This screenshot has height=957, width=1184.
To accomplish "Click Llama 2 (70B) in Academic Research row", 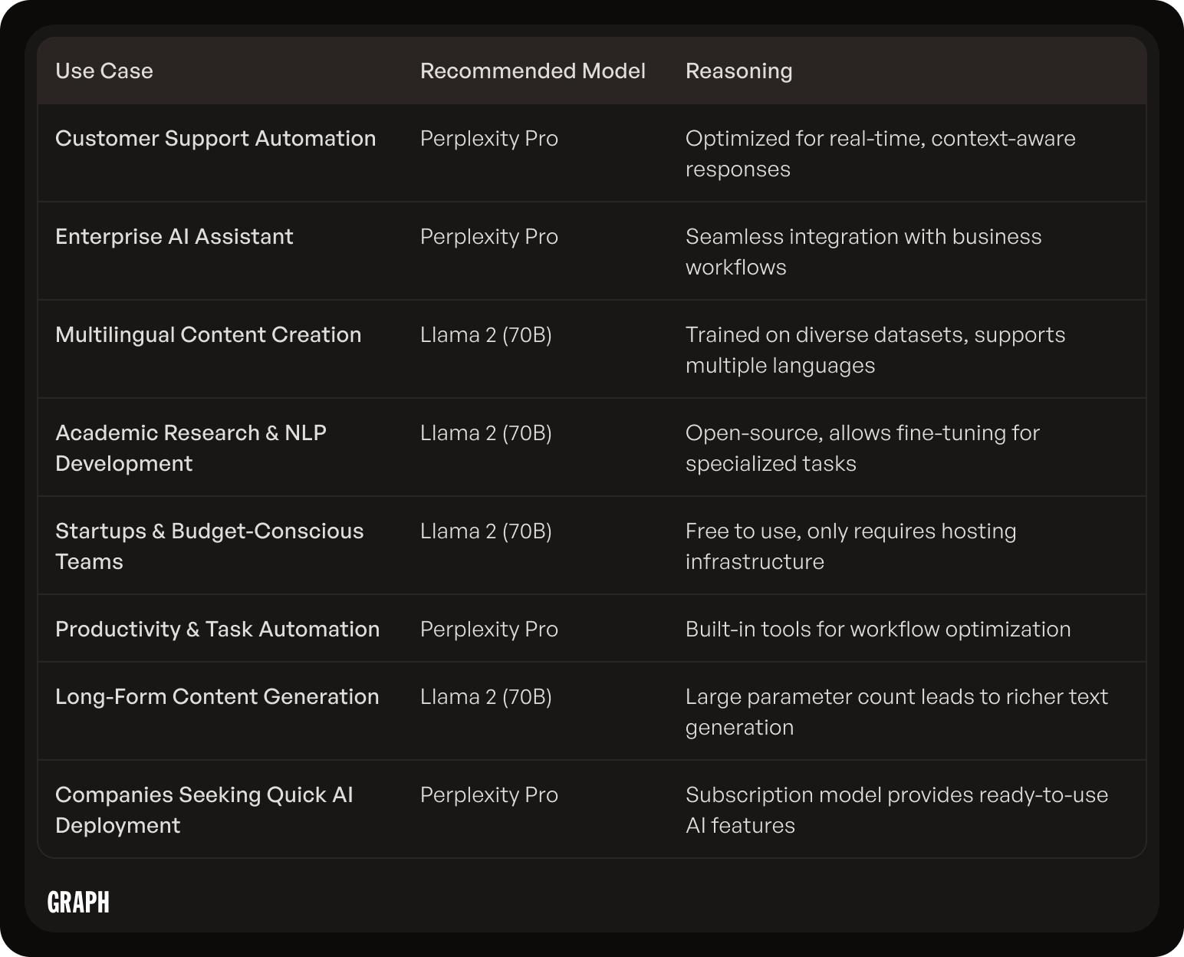I will pos(486,433).
